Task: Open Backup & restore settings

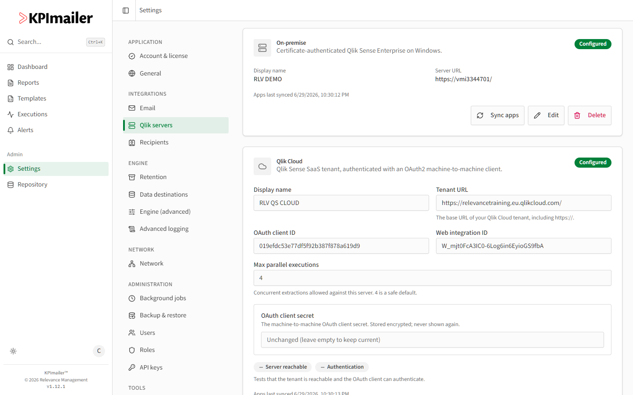Action: click(x=176, y=316)
